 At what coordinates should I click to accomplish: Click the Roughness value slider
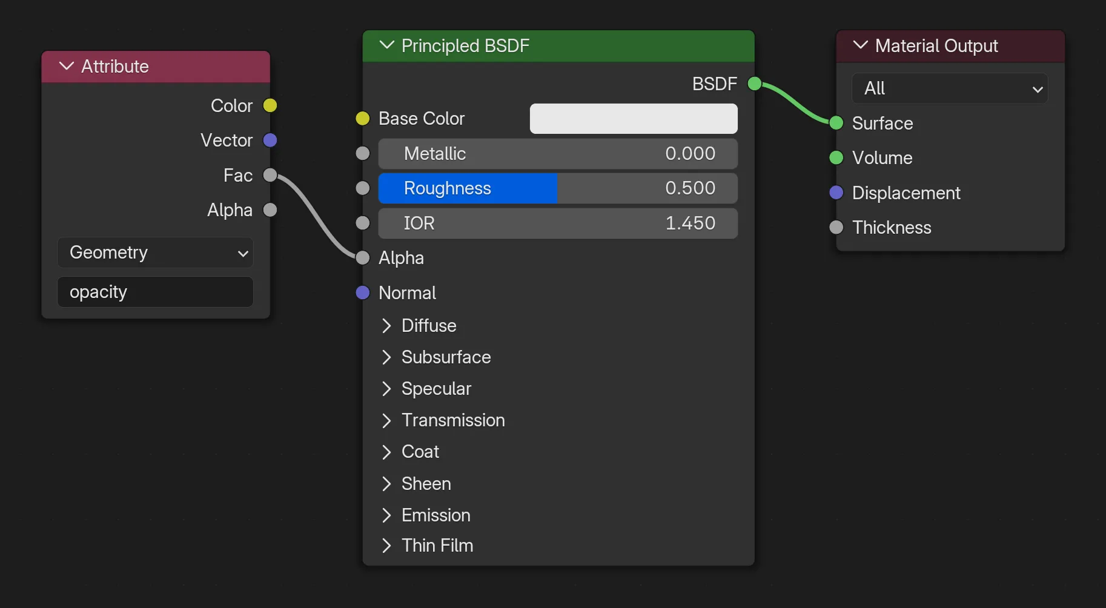tap(557, 188)
